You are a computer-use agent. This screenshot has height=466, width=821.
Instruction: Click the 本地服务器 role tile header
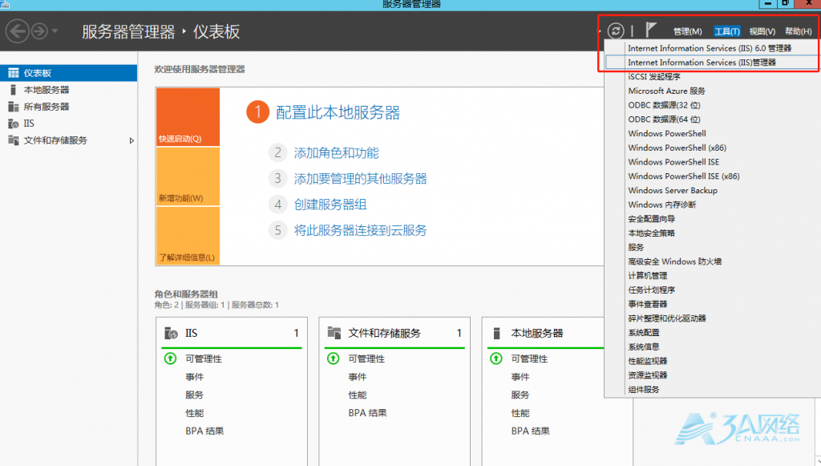[545, 333]
